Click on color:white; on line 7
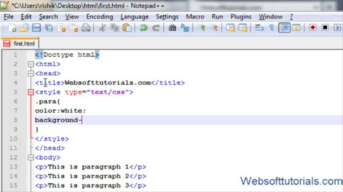Screen dimensions: 343x192 [60, 111]
